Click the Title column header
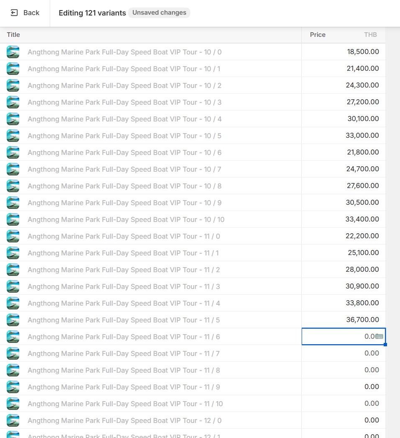Viewport: 400px width, 438px height. point(13,35)
